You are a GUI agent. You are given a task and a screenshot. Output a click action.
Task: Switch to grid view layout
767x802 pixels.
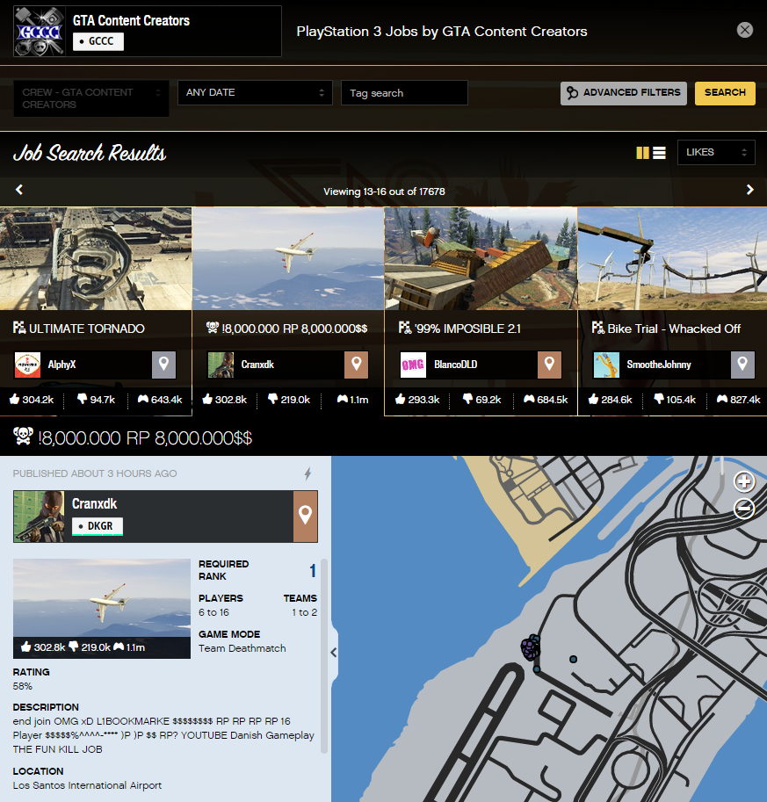642,153
